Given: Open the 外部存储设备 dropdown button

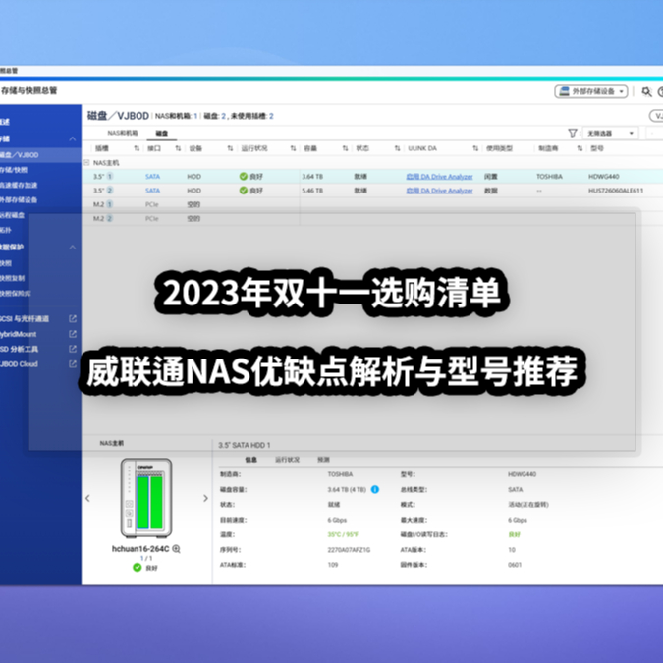Looking at the screenshot, I should 590,91.
